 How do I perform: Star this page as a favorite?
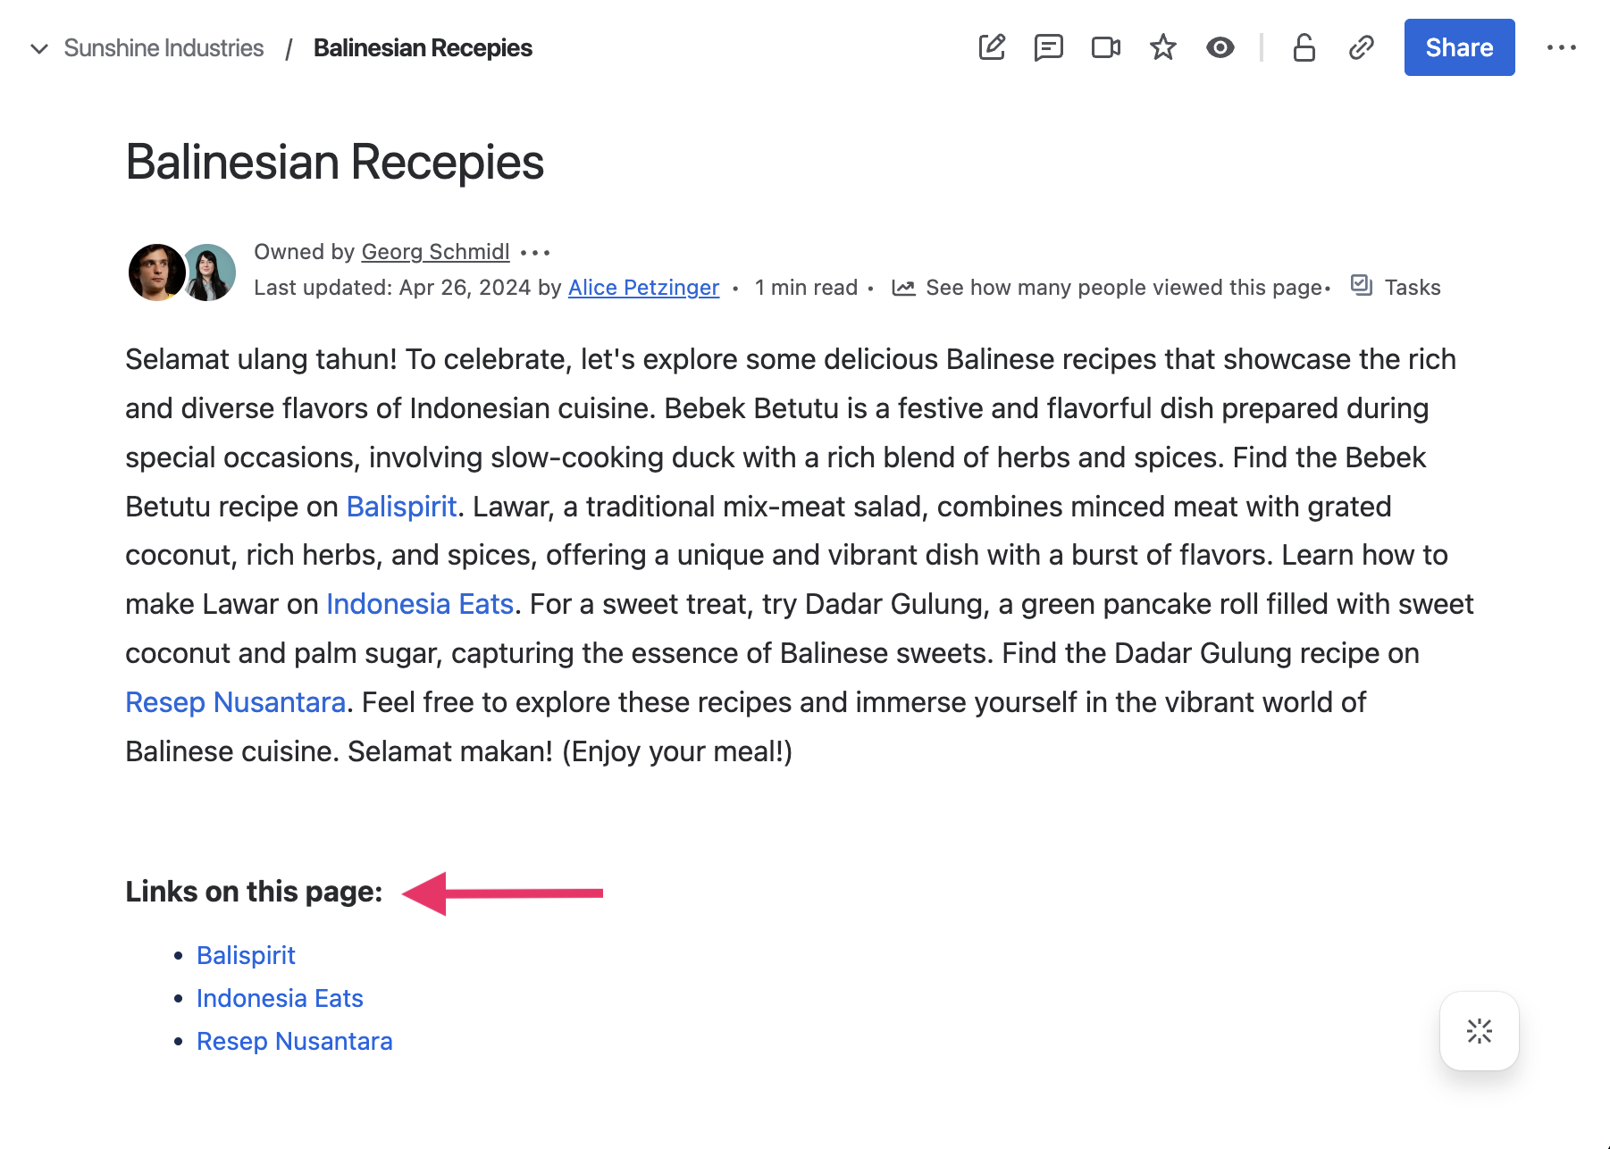click(1163, 48)
